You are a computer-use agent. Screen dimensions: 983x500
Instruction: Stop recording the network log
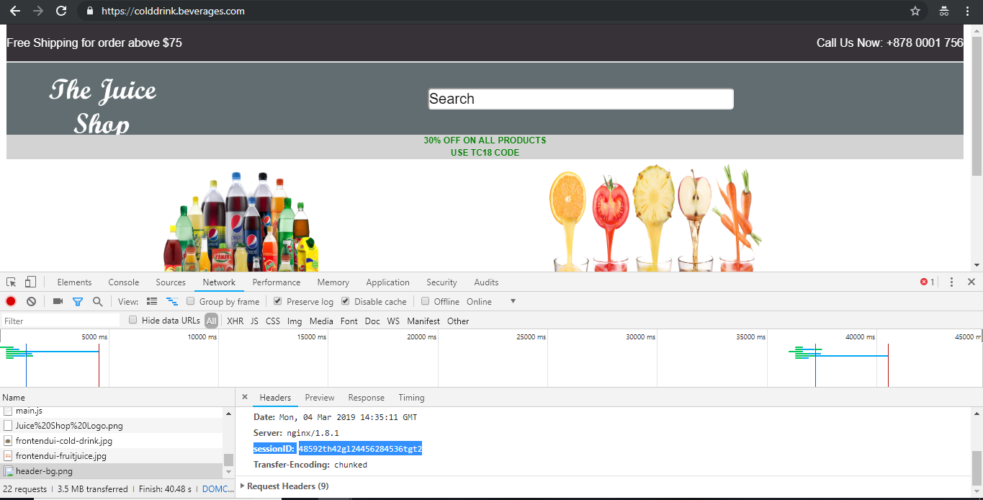click(9, 301)
